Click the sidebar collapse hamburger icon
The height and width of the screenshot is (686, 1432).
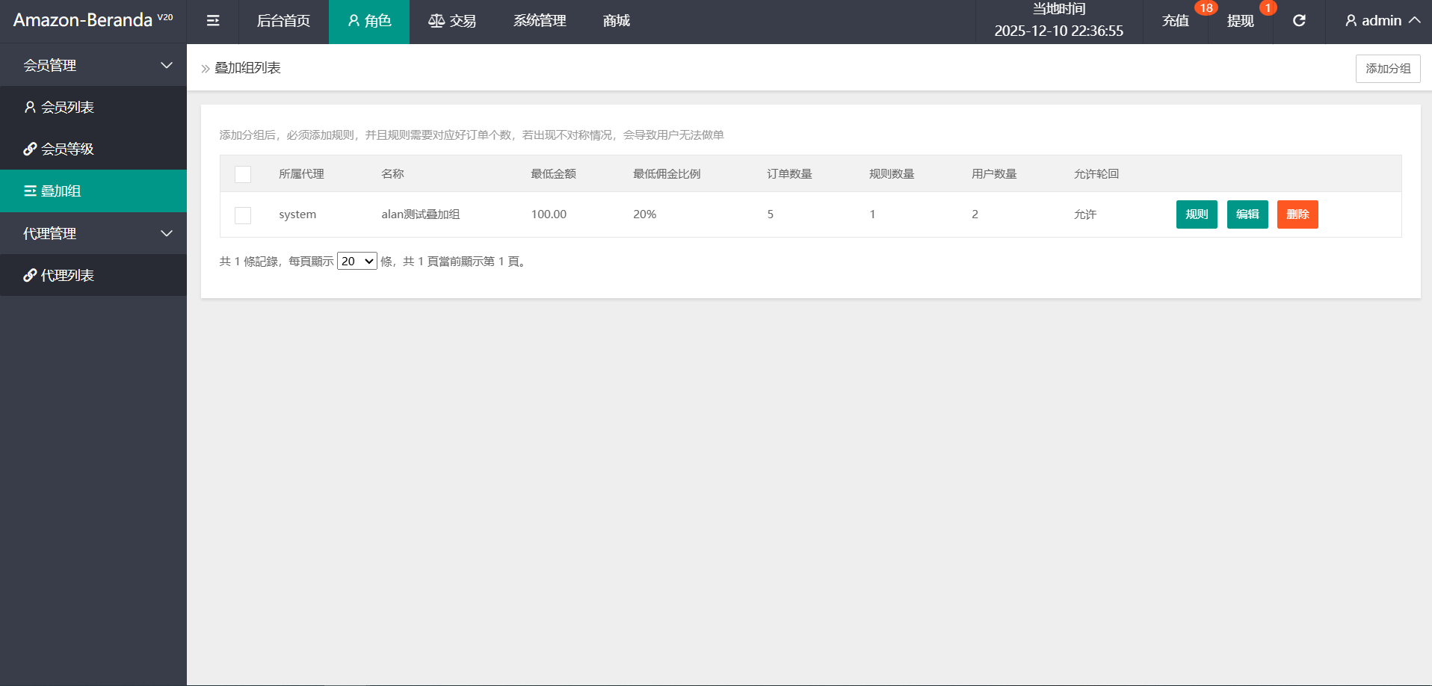click(213, 21)
